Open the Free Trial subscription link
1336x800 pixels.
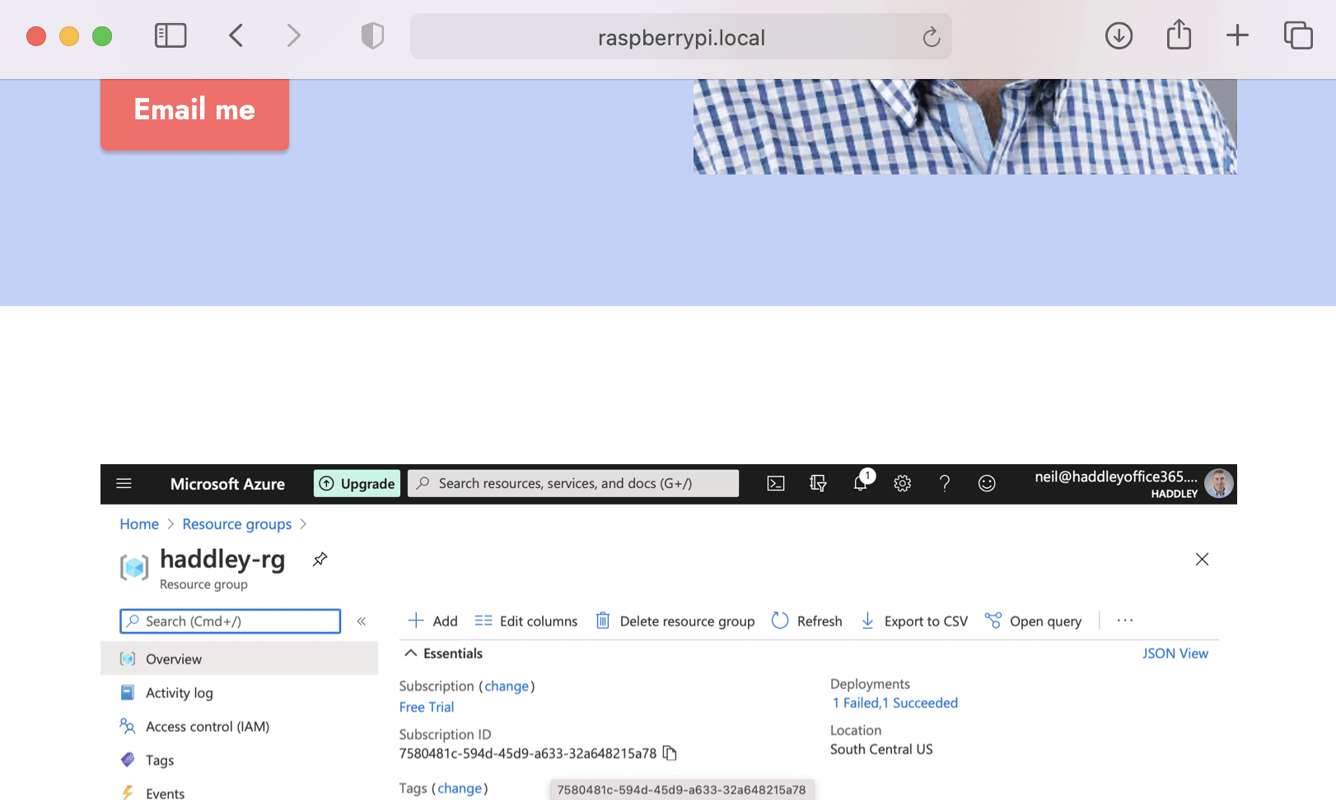click(x=427, y=707)
